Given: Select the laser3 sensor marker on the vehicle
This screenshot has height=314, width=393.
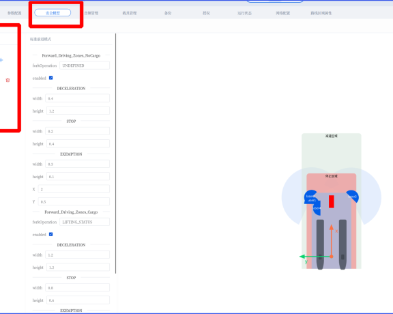Looking at the screenshot, I should click(352, 197).
